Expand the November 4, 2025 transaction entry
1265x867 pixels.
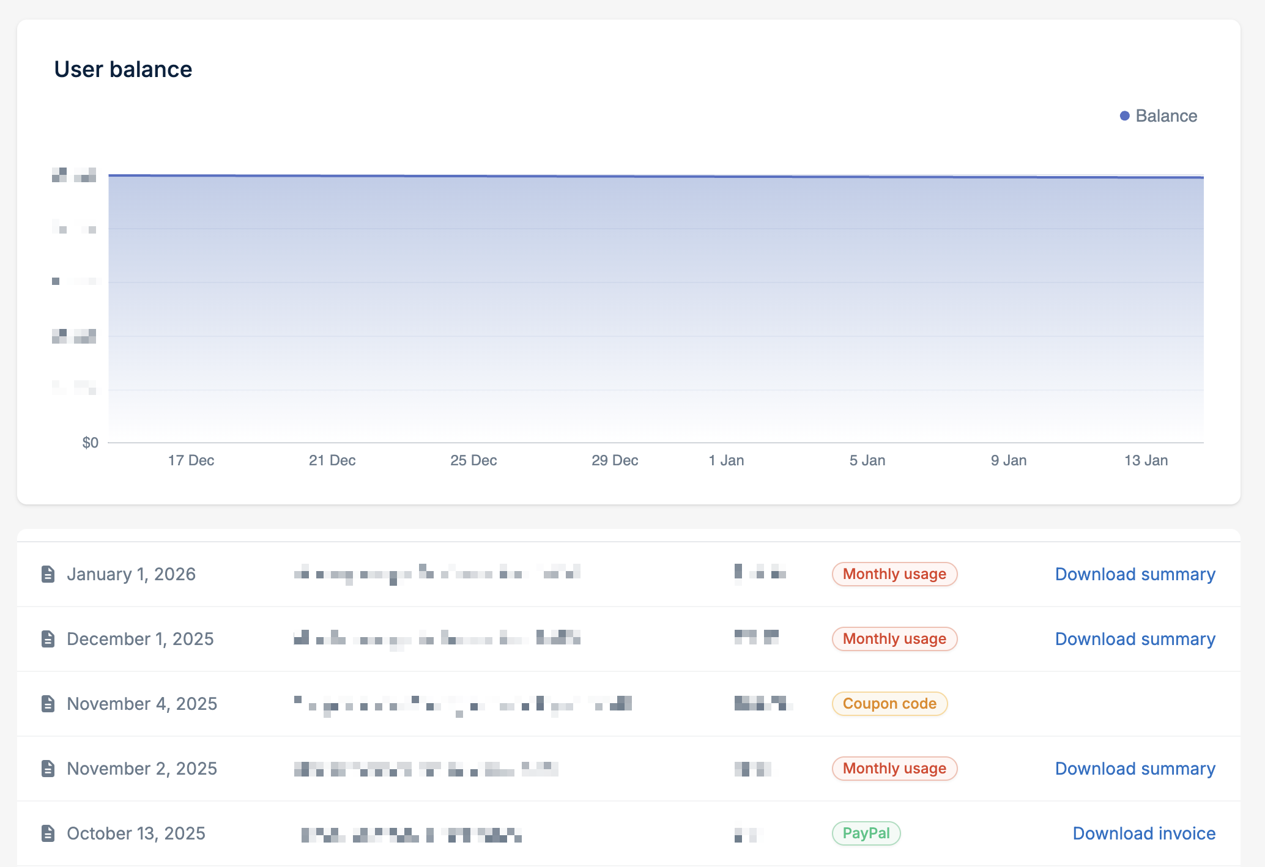coord(142,703)
